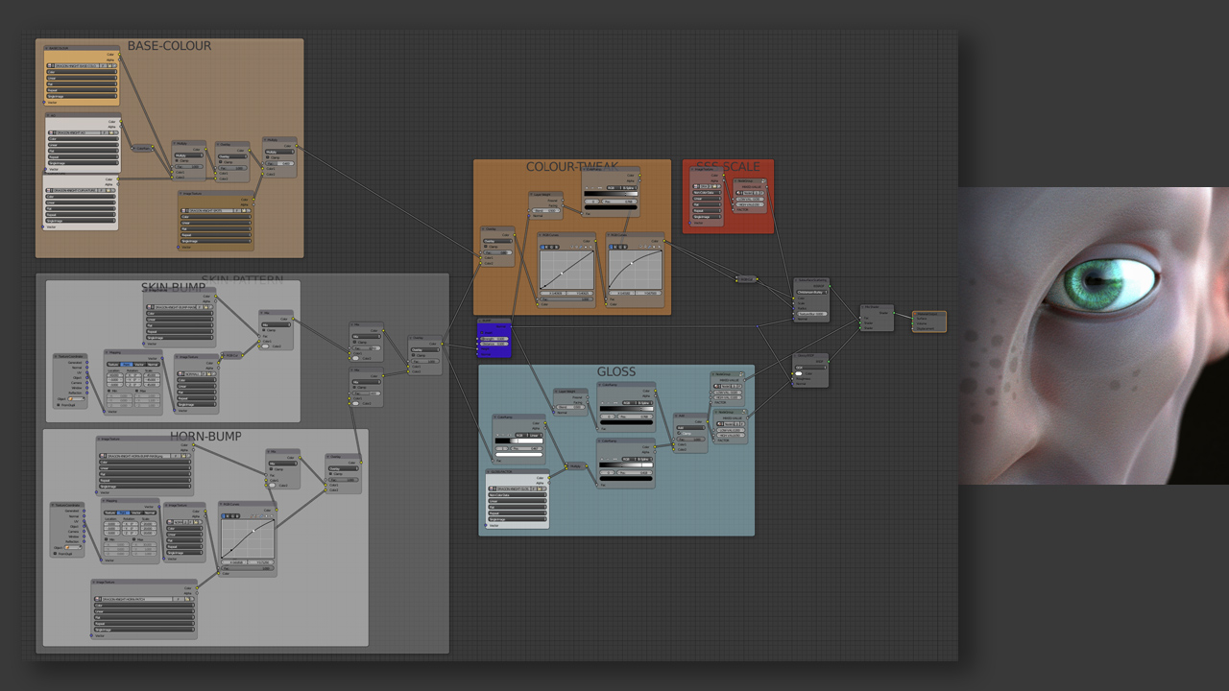
Task: Open GGX distribution dropdown in Glossy BSDF
Action: pyautogui.click(x=810, y=368)
